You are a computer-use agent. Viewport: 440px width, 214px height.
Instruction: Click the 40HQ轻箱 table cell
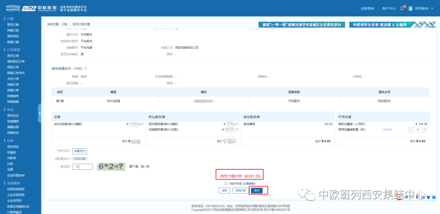coord(113,101)
